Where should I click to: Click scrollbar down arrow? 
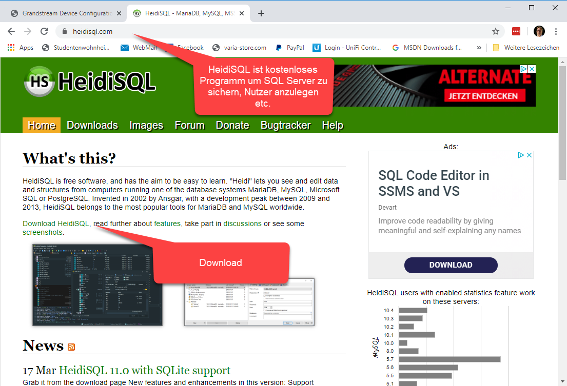point(562,381)
